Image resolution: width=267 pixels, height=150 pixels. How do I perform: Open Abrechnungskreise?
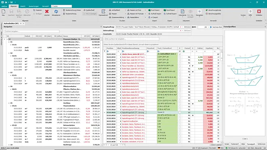(213, 10)
